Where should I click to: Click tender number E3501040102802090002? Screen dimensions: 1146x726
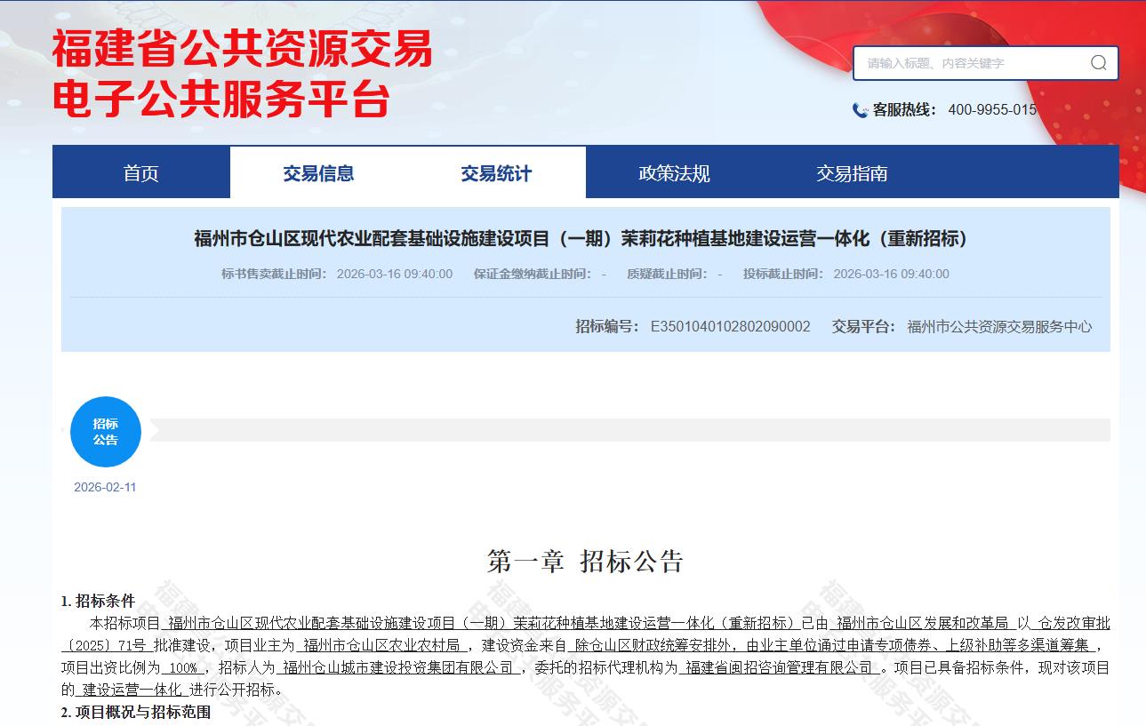point(730,326)
